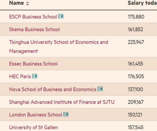Select the 209,167 salary cell for Shanghai

tap(136, 102)
